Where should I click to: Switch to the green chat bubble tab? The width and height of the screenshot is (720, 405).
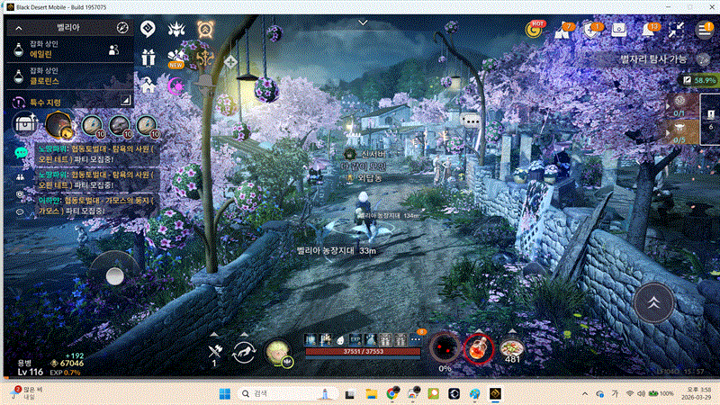click(x=21, y=153)
